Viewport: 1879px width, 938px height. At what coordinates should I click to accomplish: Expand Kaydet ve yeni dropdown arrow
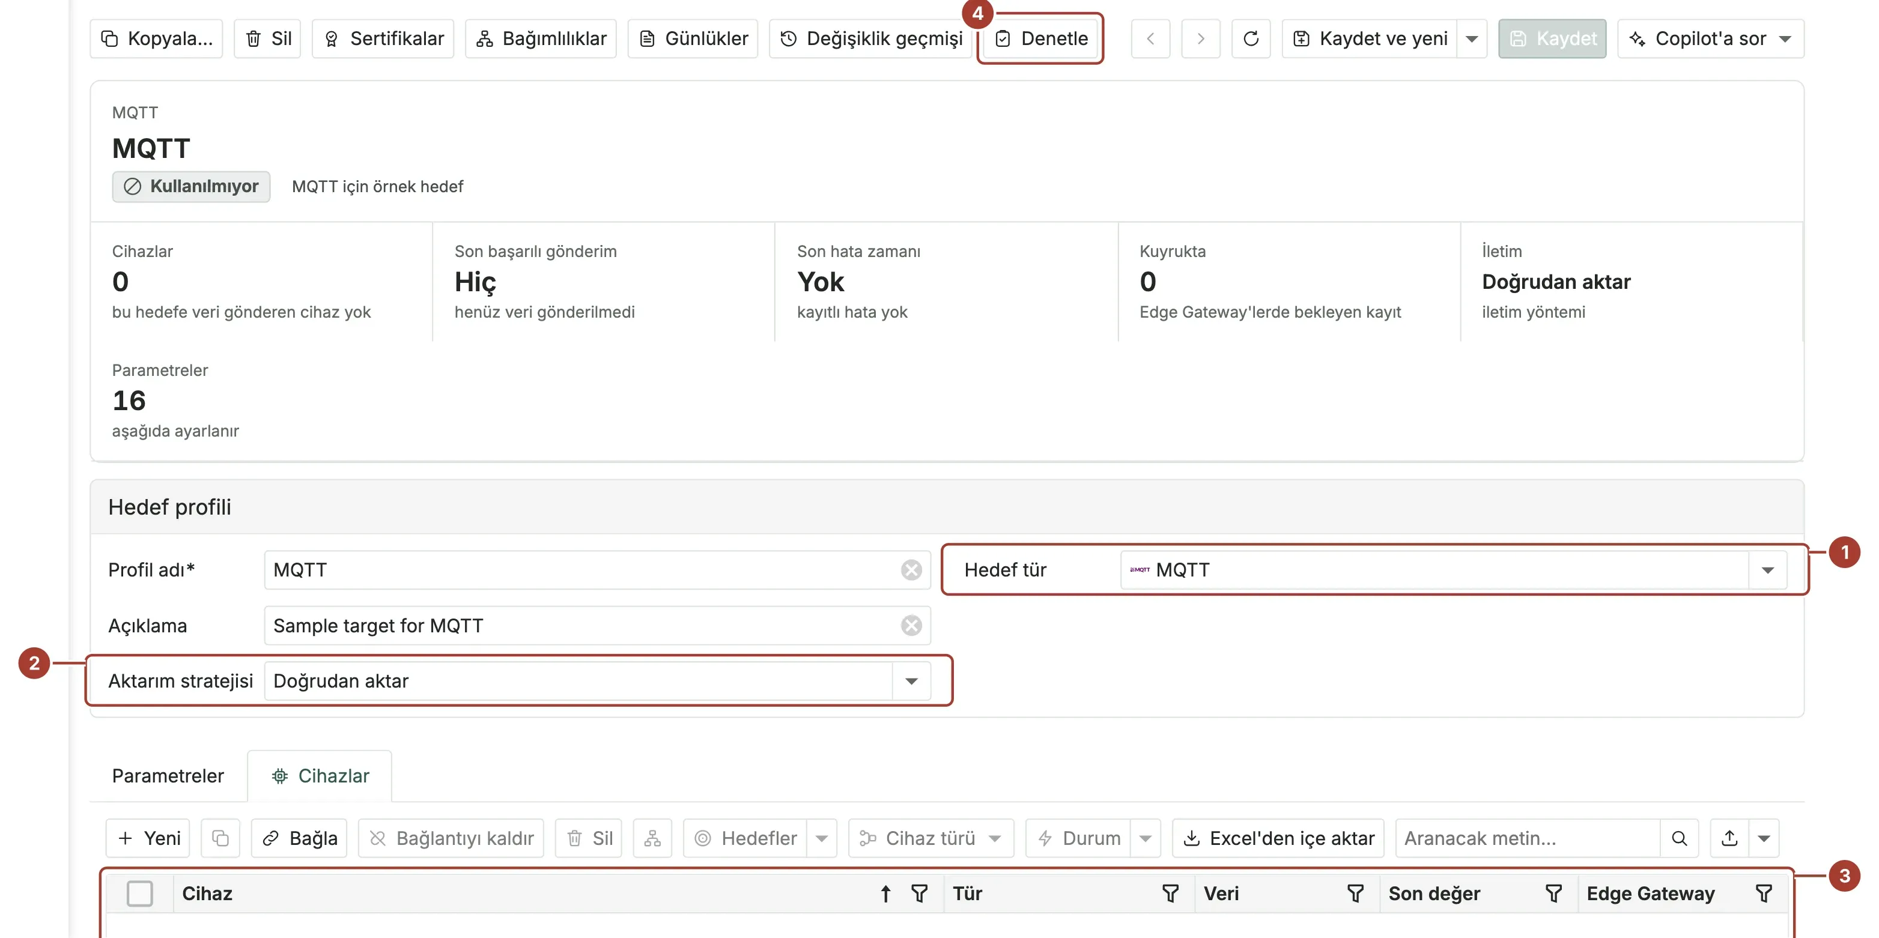pyautogui.click(x=1472, y=38)
